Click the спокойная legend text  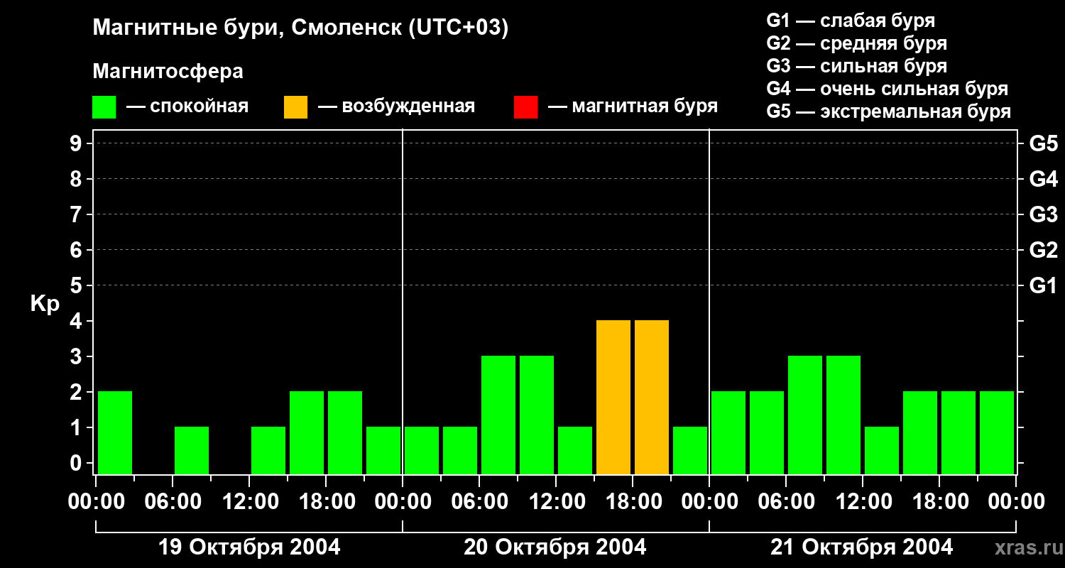[x=199, y=107]
